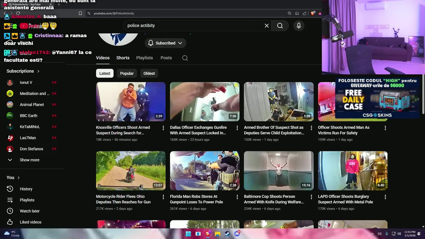Open Brave Rewards triangle icon
The image size is (425, 239).
pos(320,13)
